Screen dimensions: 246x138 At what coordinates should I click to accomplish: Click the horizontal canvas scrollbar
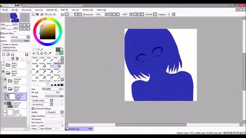click(x=151, y=125)
